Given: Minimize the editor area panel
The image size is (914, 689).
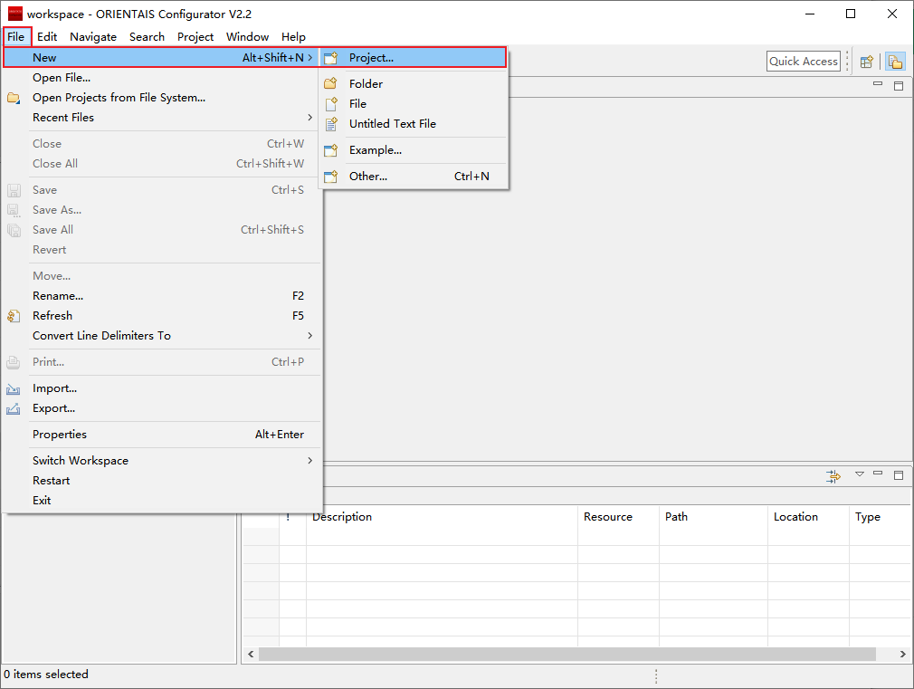Looking at the screenshot, I should (878, 84).
